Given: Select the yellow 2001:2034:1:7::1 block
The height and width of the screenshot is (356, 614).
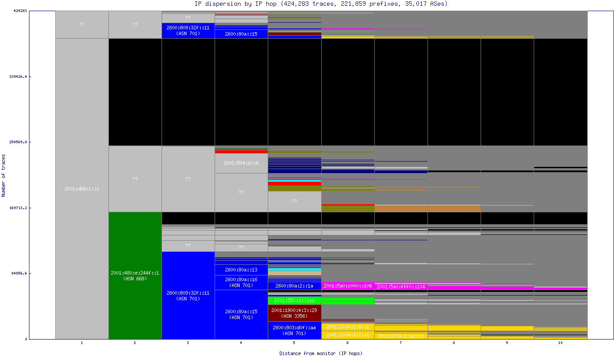Looking at the screenshot, I should [348, 335].
